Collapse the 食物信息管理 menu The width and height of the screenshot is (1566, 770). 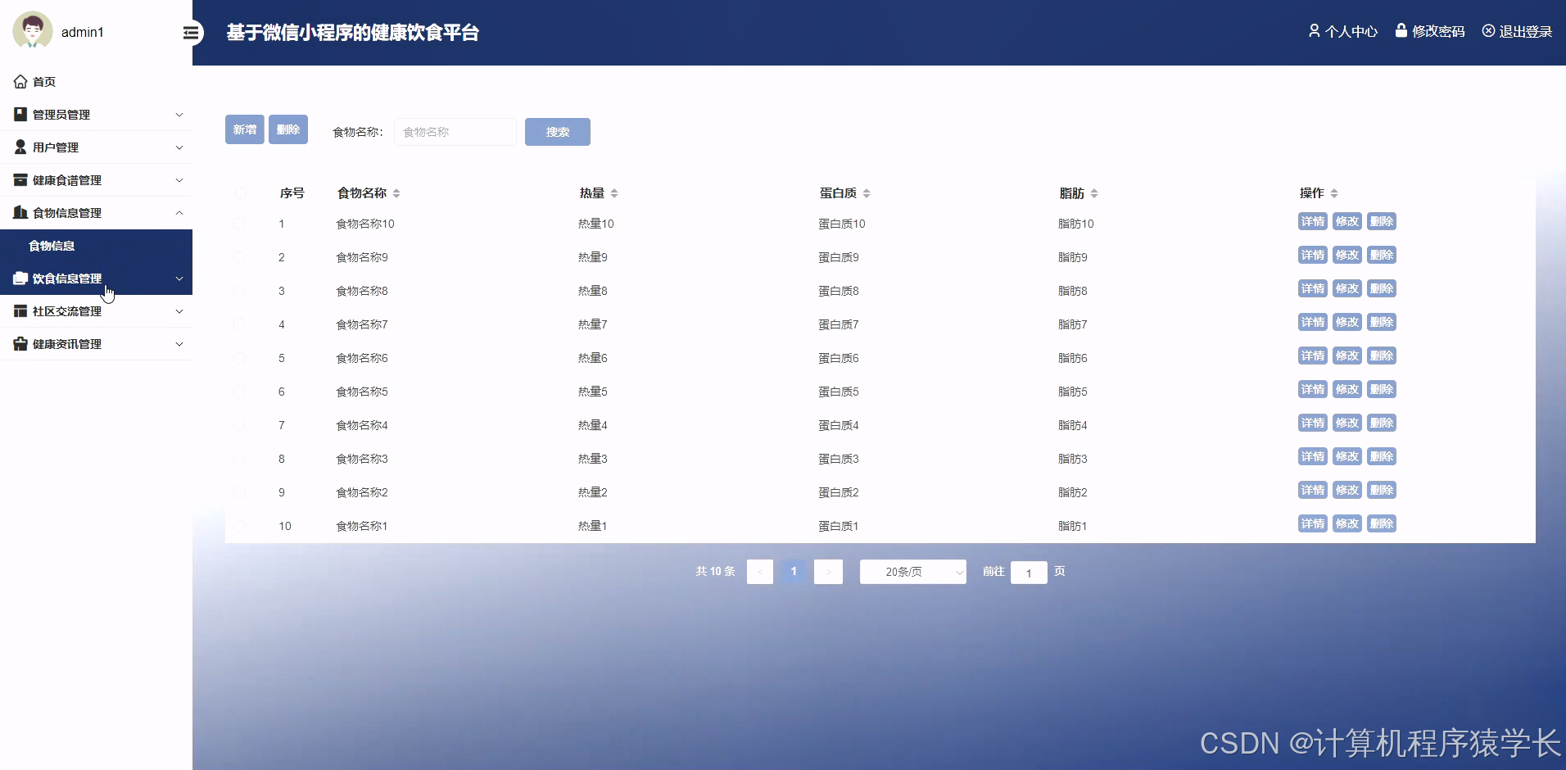(x=179, y=213)
